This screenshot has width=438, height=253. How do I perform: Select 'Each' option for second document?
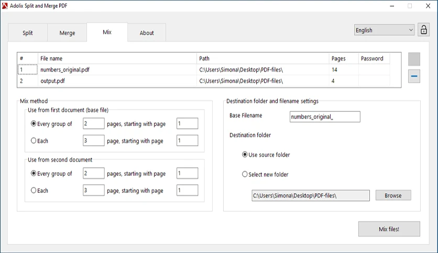pos(39,191)
